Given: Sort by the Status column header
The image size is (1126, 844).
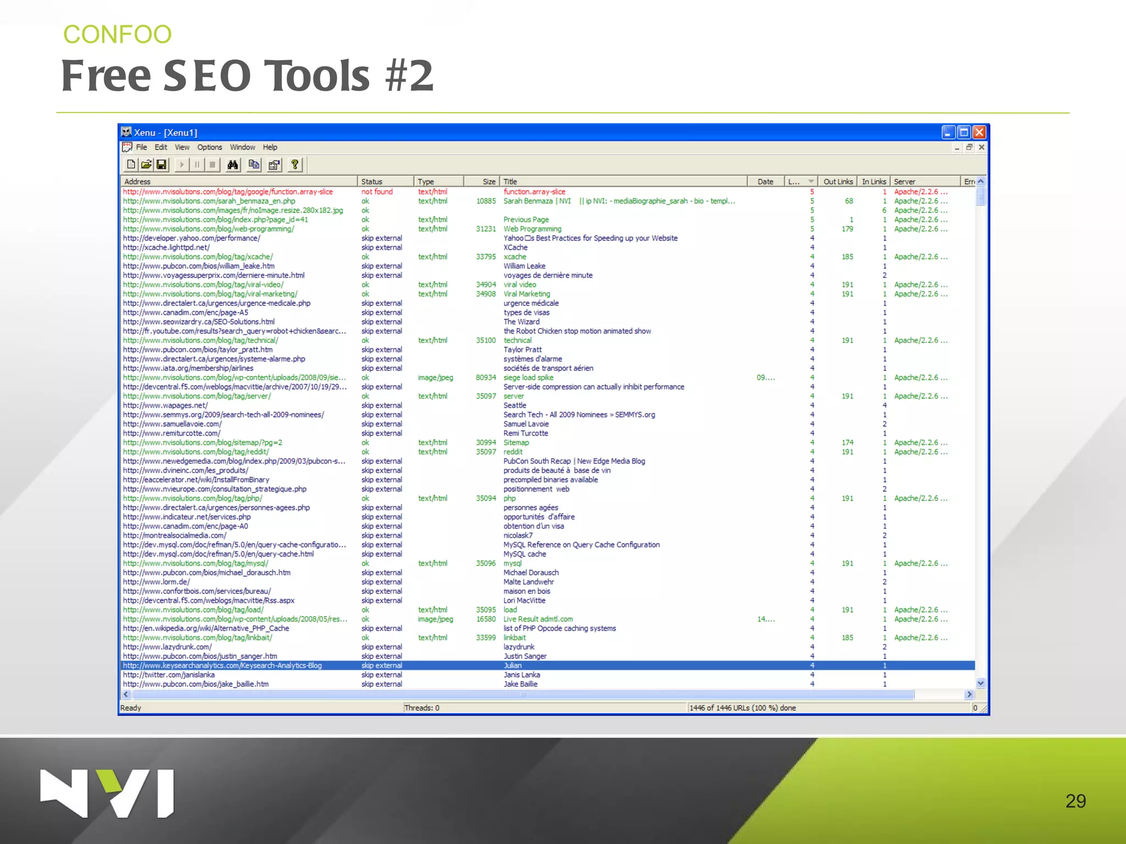Looking at the screenshot, I should point(385,181).
